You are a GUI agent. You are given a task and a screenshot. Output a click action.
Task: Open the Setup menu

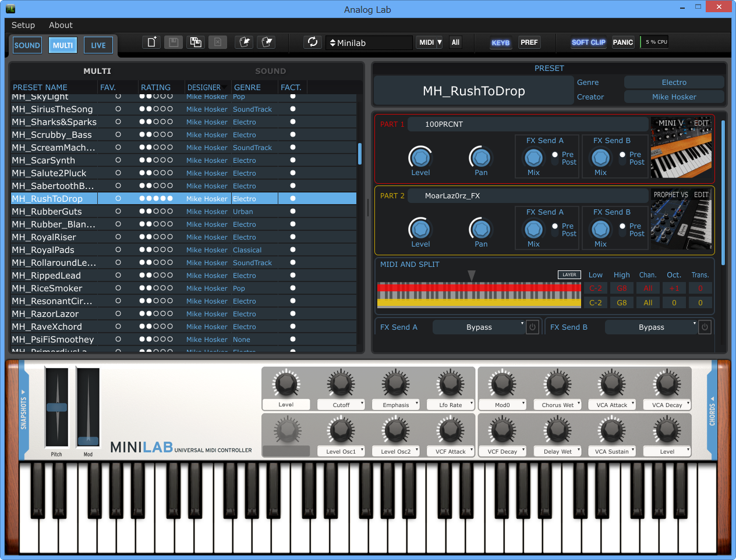click(23, 25)
